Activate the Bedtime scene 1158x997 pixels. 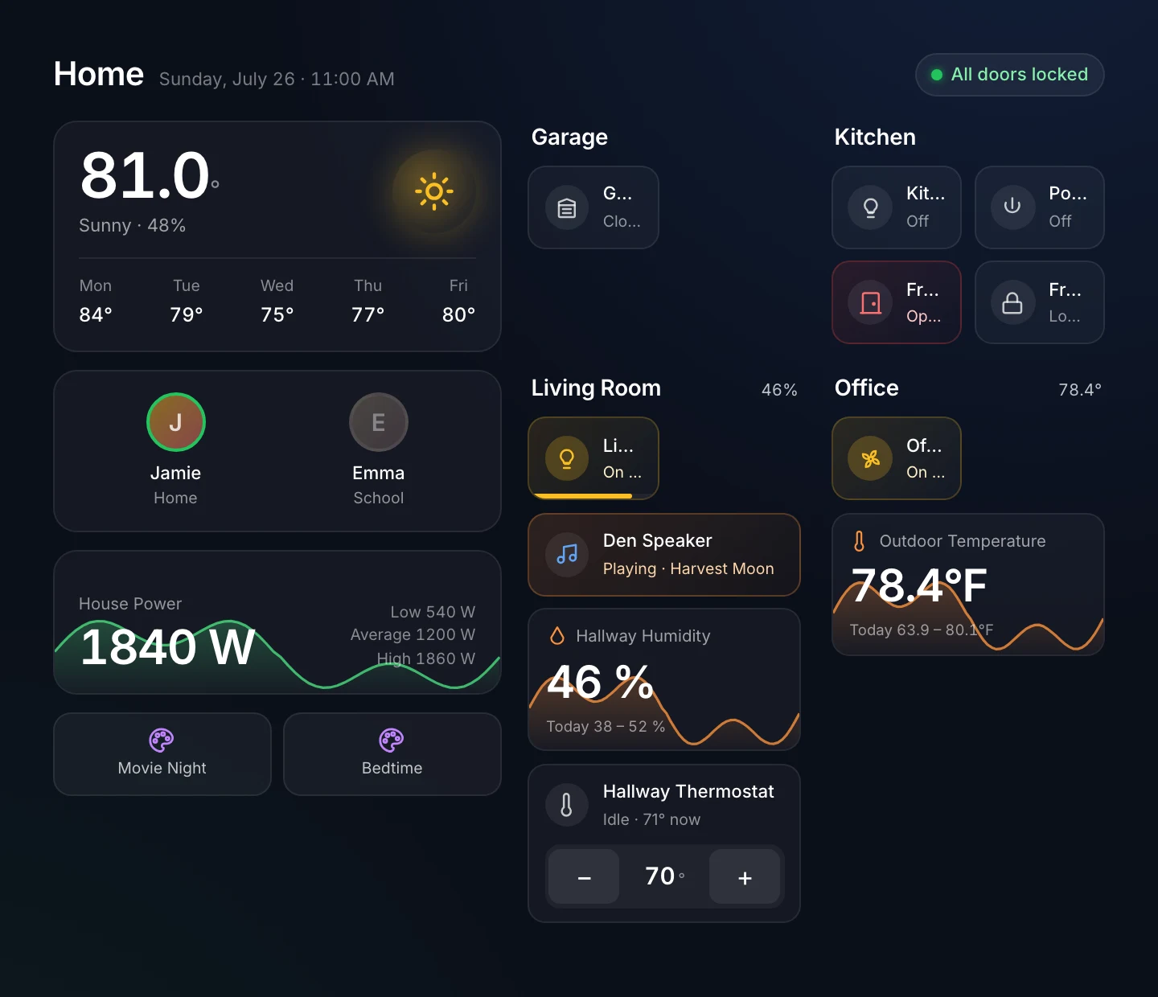tap(392, 754)
